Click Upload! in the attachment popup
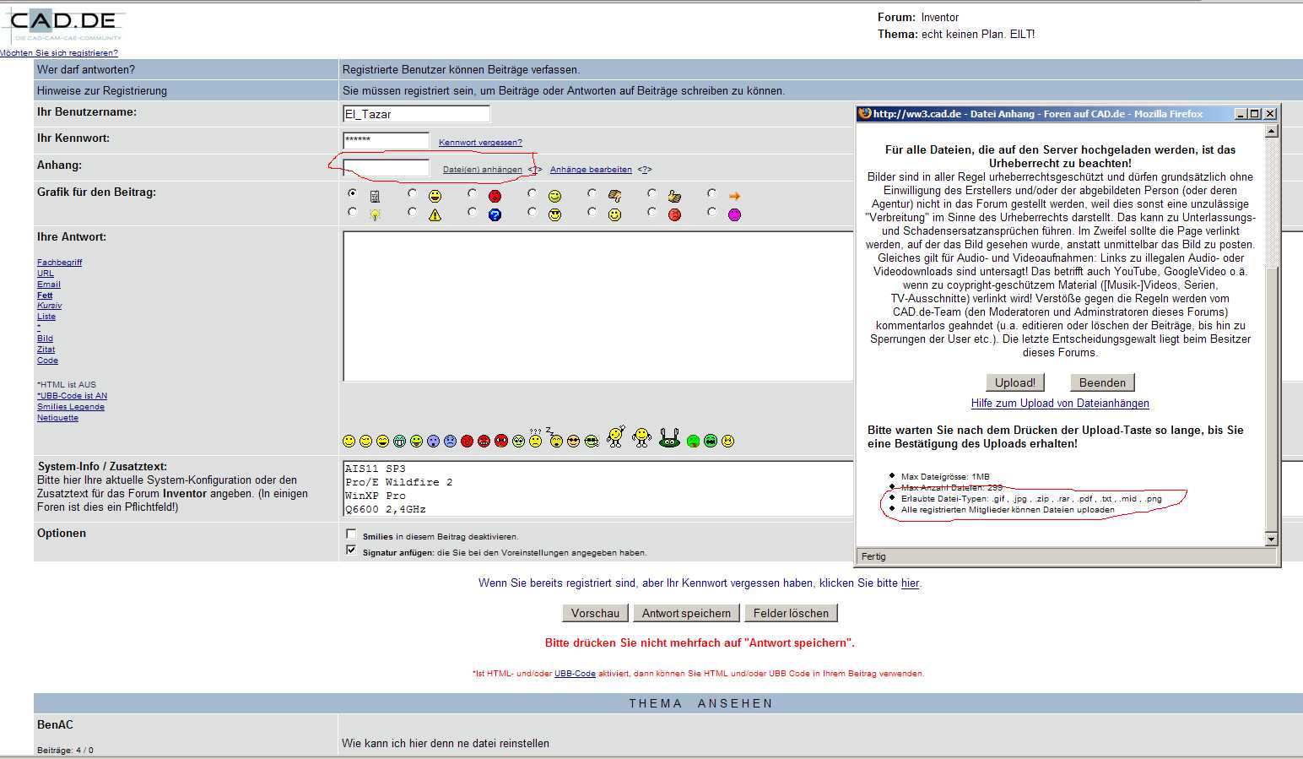The image size is (1303, 759). click(x=1014, y=382)
